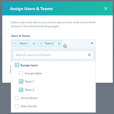The image size is (114, 114).
Task: Uncheck the Team 1 checkbox
Action: pyautogui.click(x=21, y=82)
